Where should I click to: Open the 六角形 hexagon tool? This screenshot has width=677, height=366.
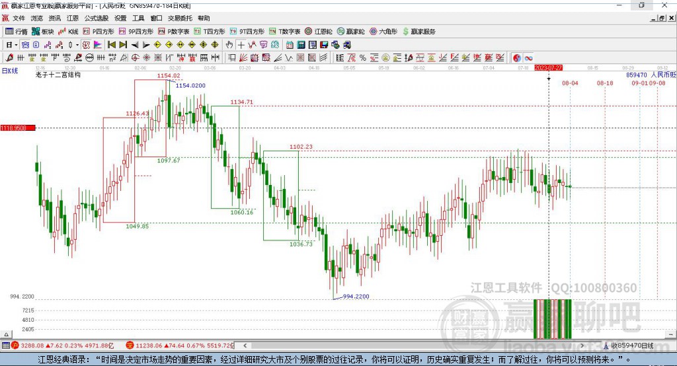(x=383, y=32)
